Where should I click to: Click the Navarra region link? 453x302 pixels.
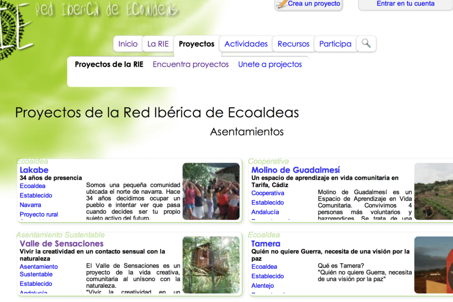[x=30, y=205]
